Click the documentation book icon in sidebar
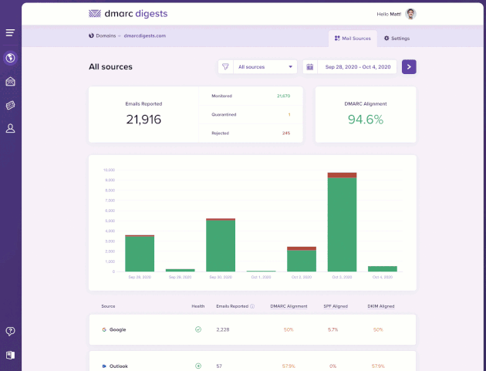This screenshot has height=371, width=486. point(10,355)
